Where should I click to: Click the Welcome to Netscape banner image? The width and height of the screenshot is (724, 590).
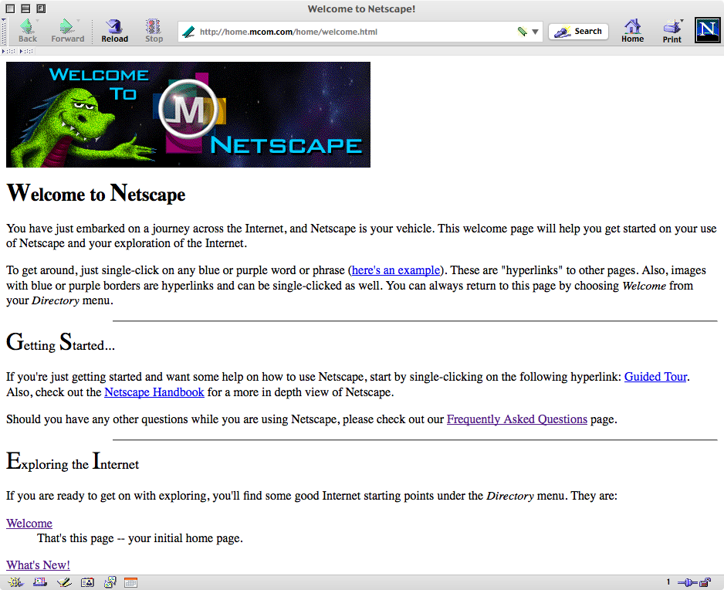coord(188,114)
